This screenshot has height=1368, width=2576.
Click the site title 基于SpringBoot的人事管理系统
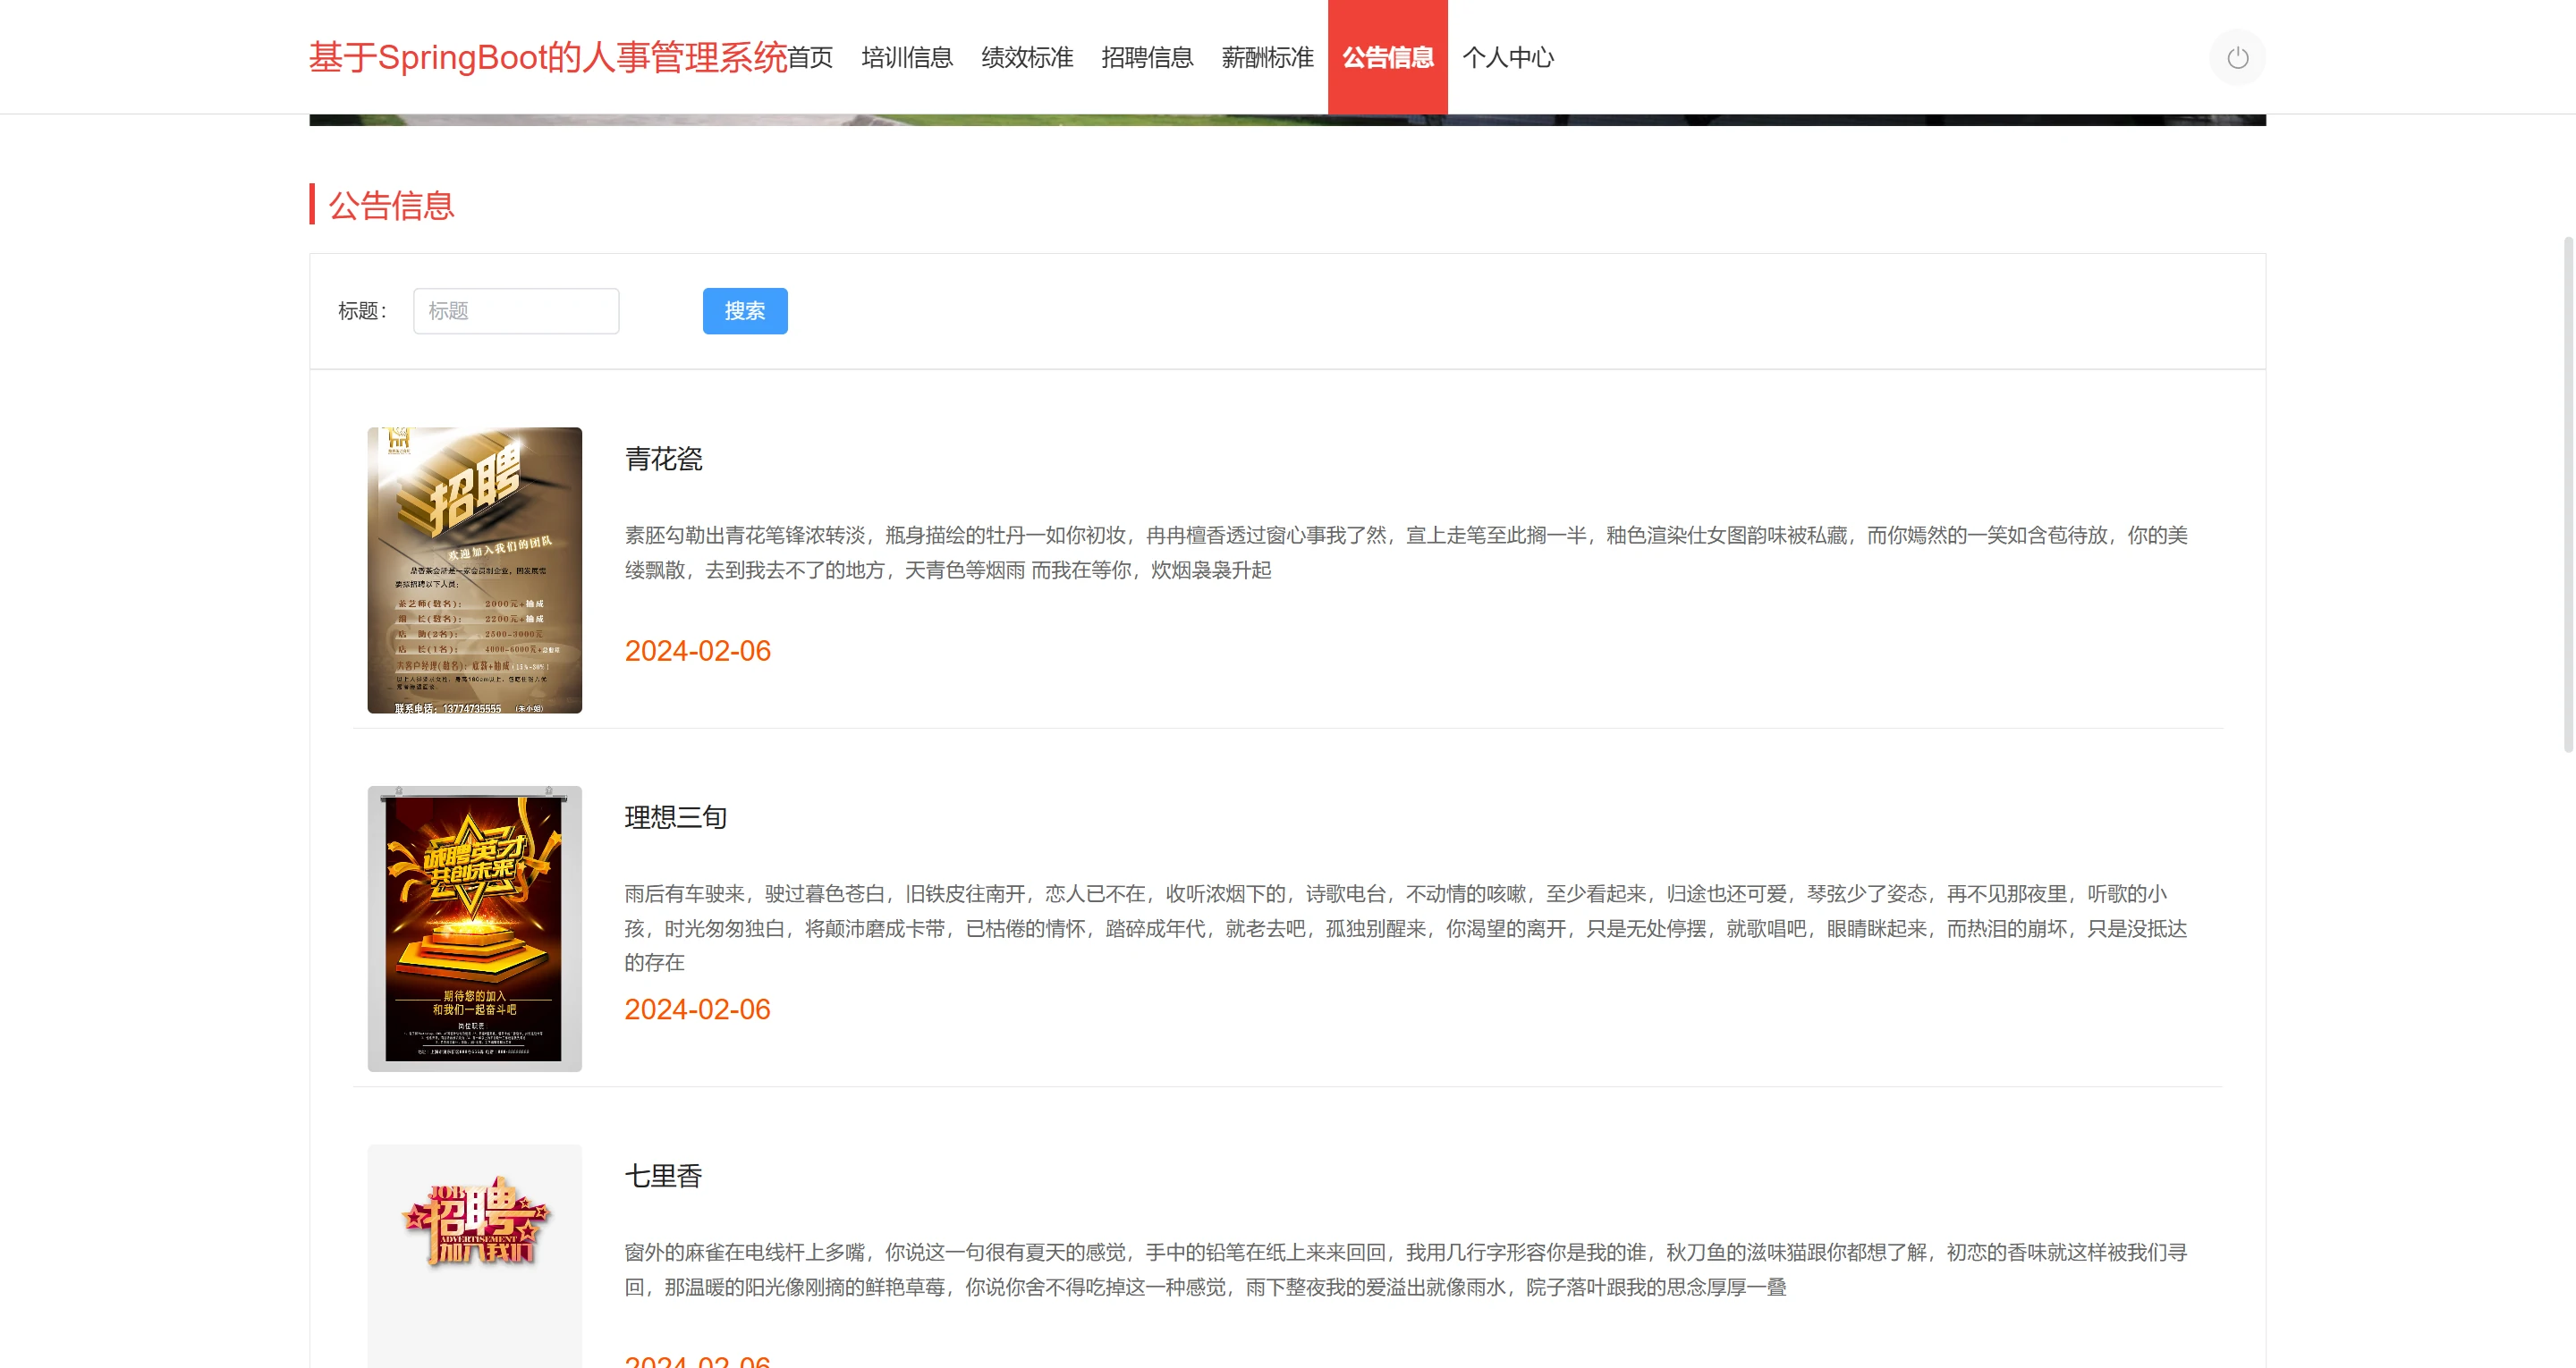coord(548,58)
